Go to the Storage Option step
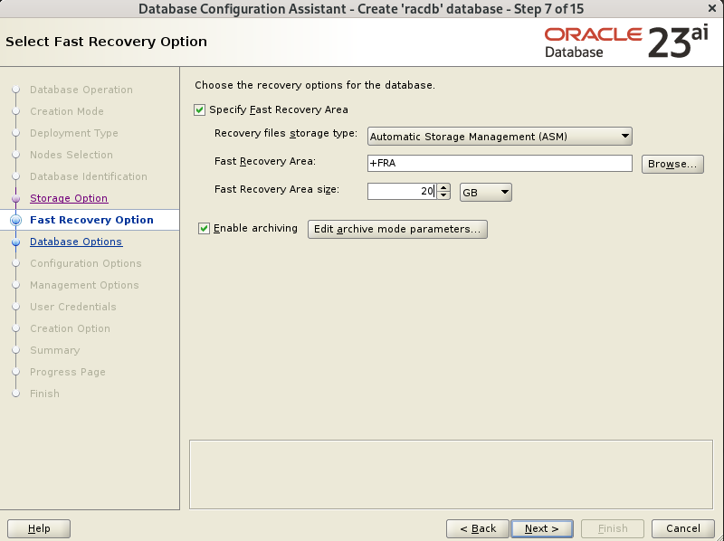 (x=69, y=198)
